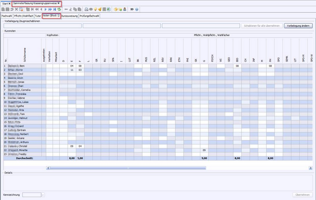Close the Sammelerfassung klassengruppenweise tab
This screenshot has width=316, height=200.
[59, 3]
